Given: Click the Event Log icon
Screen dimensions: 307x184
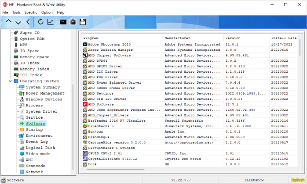Looking at the screenshot, I should coord(22,142).
